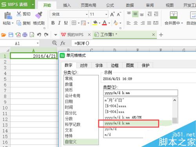
Task: Open font color dropdown arrow
Action: point(109,23)
